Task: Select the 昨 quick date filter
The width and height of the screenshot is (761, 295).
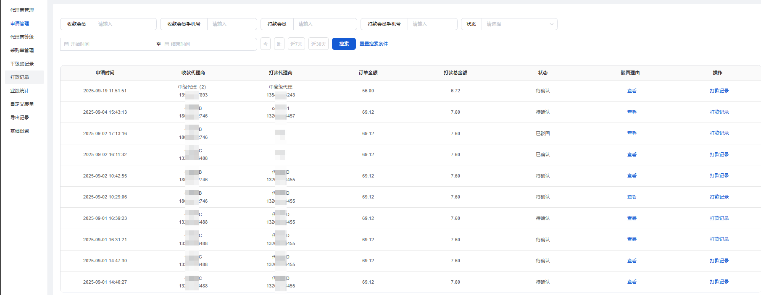Action: [279, 44]
